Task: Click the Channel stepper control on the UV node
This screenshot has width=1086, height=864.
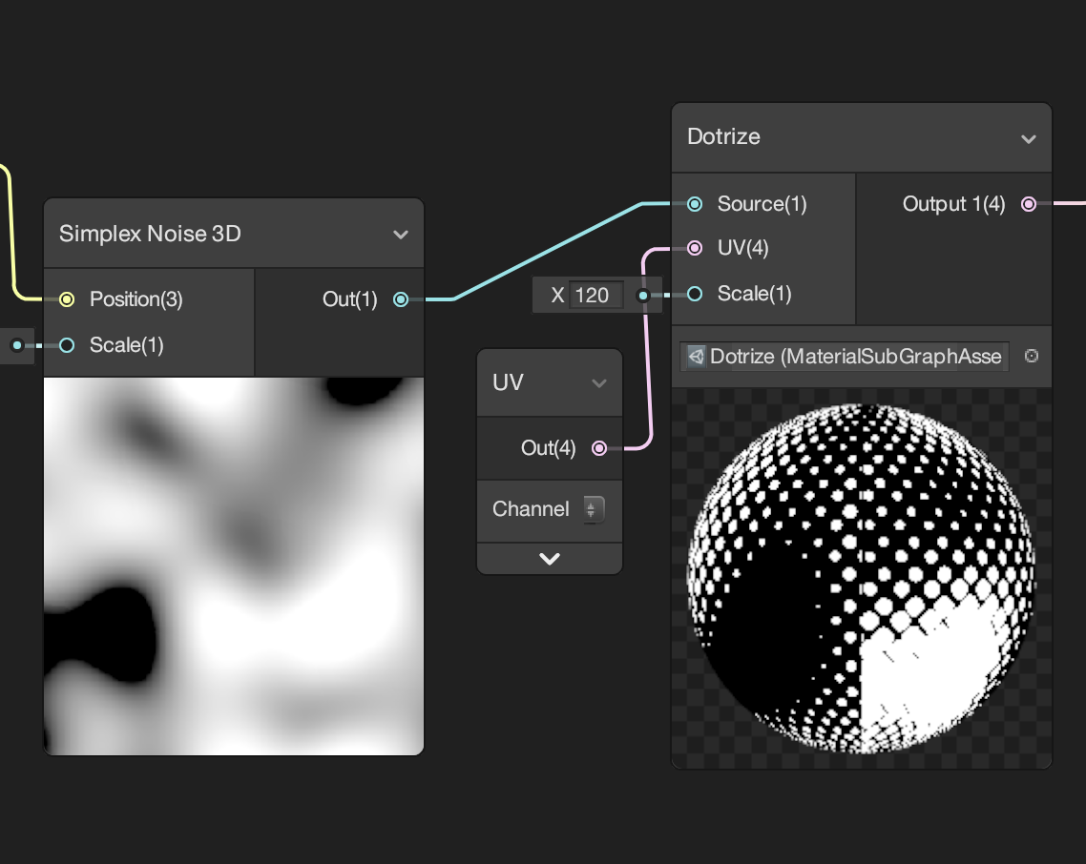Action: [594, 509]
